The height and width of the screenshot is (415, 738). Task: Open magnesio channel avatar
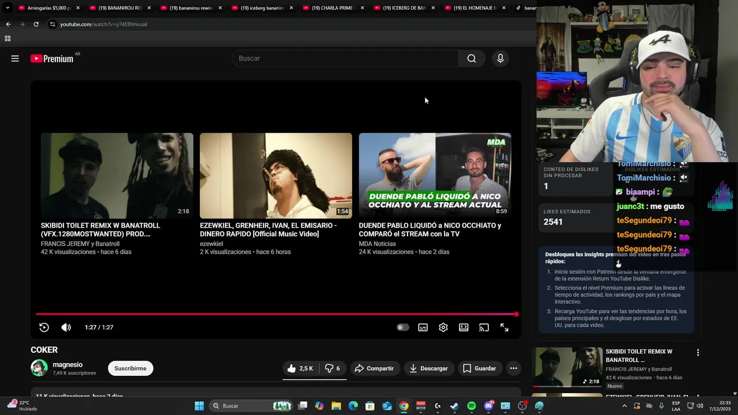(x=39, y=368)
